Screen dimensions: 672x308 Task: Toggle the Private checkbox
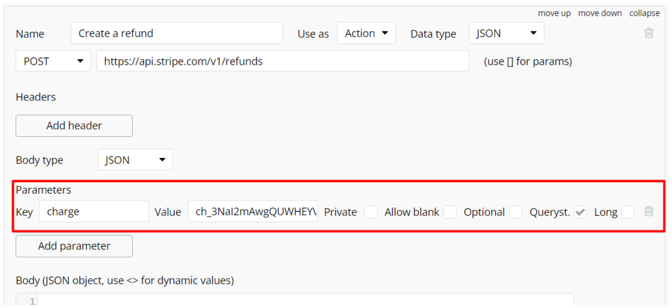pos(371,212)
